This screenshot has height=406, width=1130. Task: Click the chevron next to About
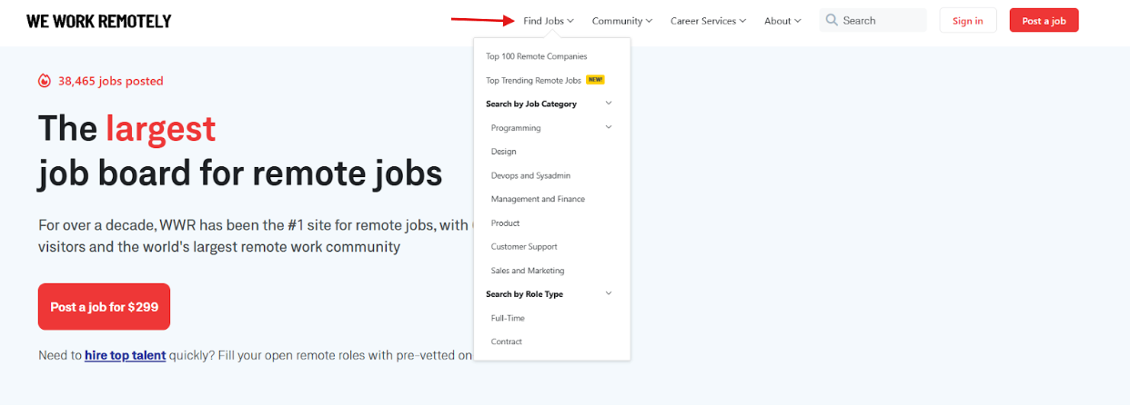798,21
